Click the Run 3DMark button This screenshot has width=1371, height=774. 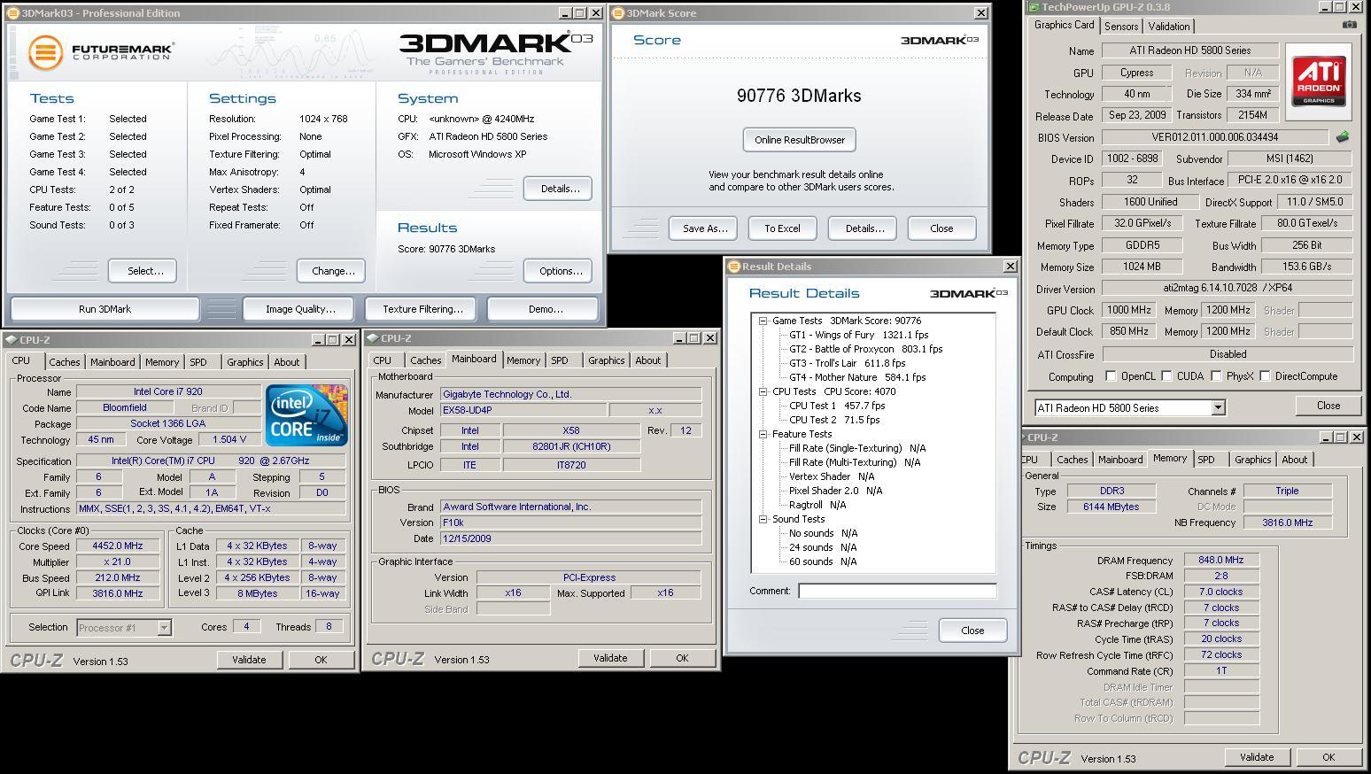point(105,309)
